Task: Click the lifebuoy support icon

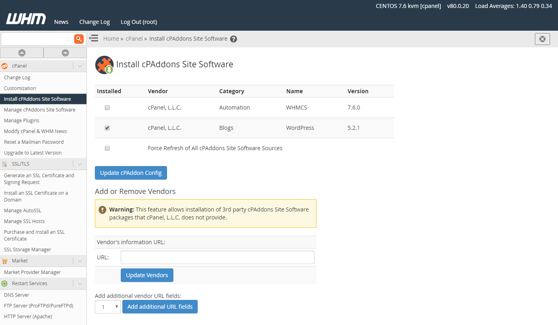Action: [x=542, y=39]
